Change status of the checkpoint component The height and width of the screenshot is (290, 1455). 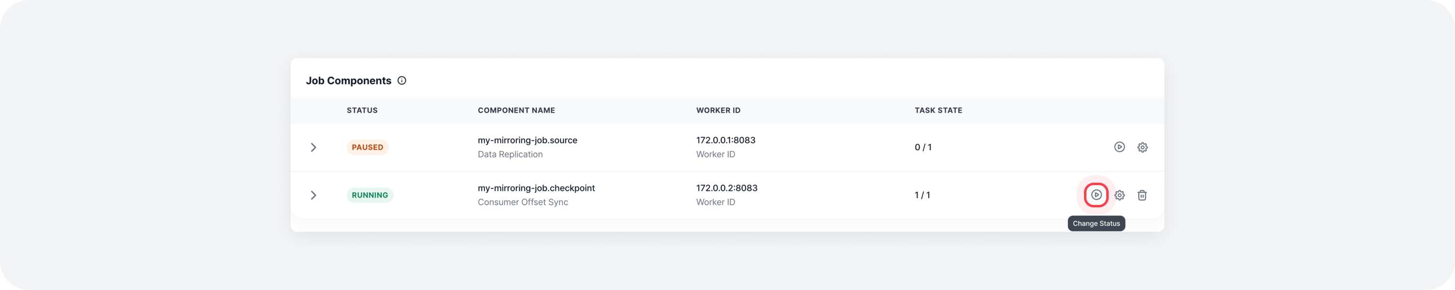[x=1096, y=195]
